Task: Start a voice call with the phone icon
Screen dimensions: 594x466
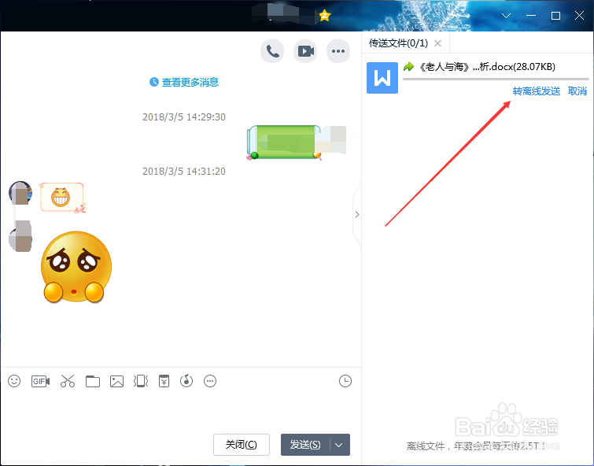Action: (x=272, y=51)
